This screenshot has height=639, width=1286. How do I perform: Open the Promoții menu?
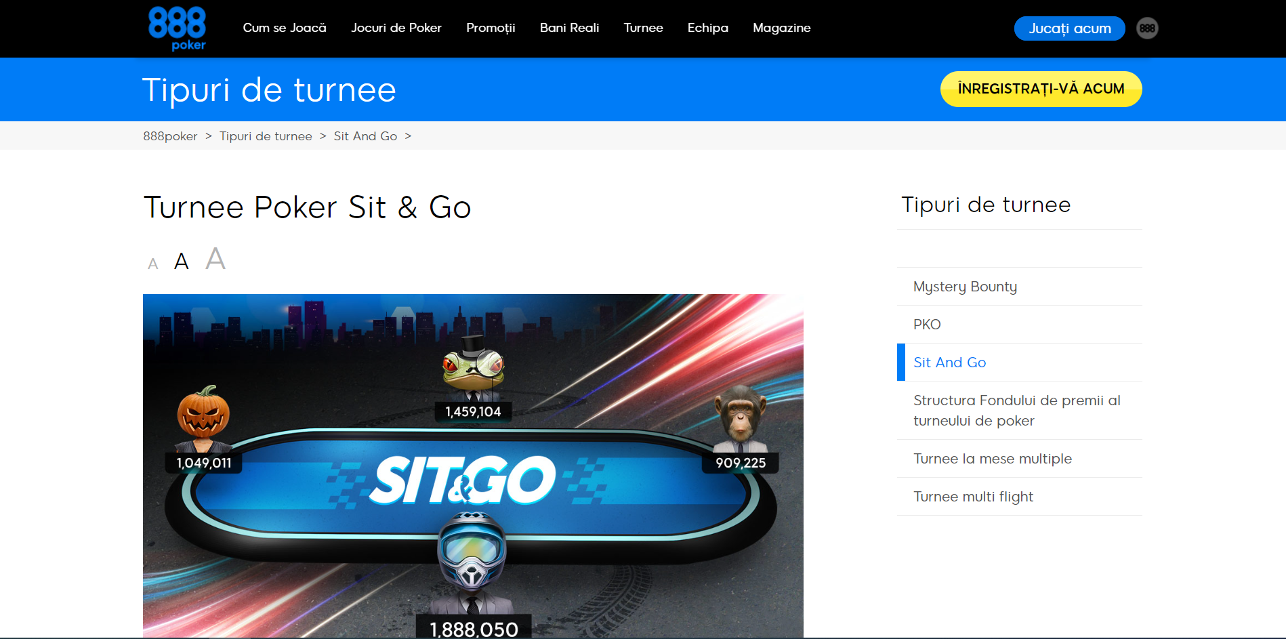tap(491, 28)
